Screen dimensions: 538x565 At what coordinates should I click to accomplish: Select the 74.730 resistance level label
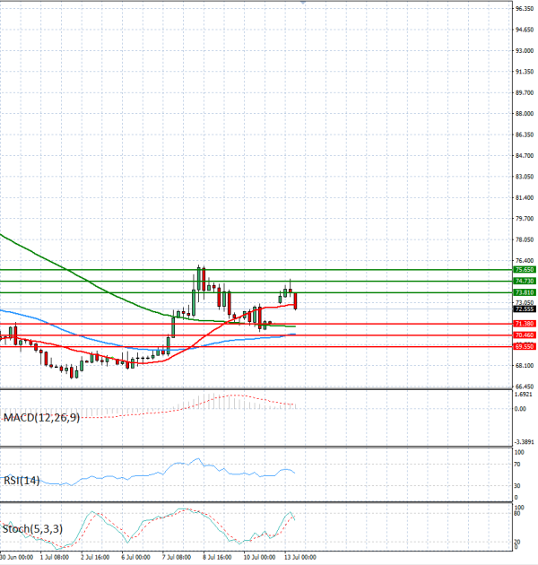tap(525, 281)
